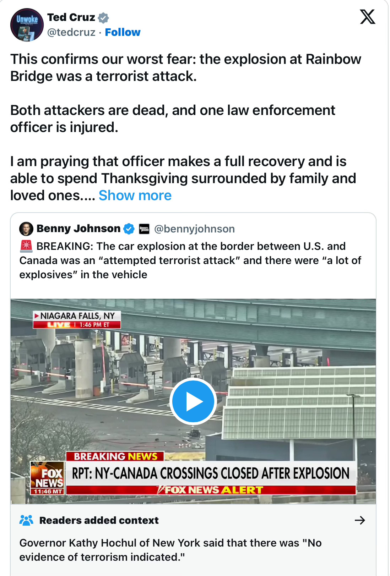The width and height of the screenshot is (390, 576).
Task: Click Ted Cruz's verified badge
Action: click(x=103, y=17)
